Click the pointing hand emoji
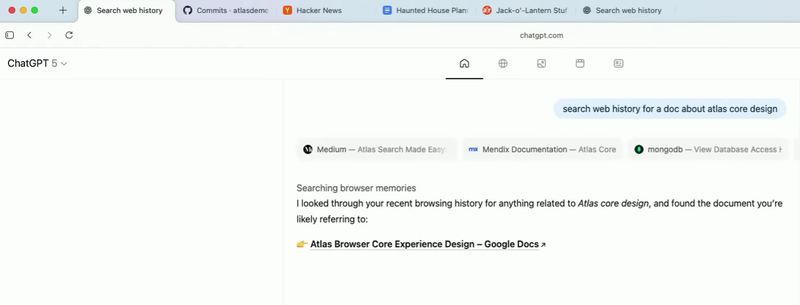Image resolution: width=800 pixels, height=305 pixels. (302, 244)
